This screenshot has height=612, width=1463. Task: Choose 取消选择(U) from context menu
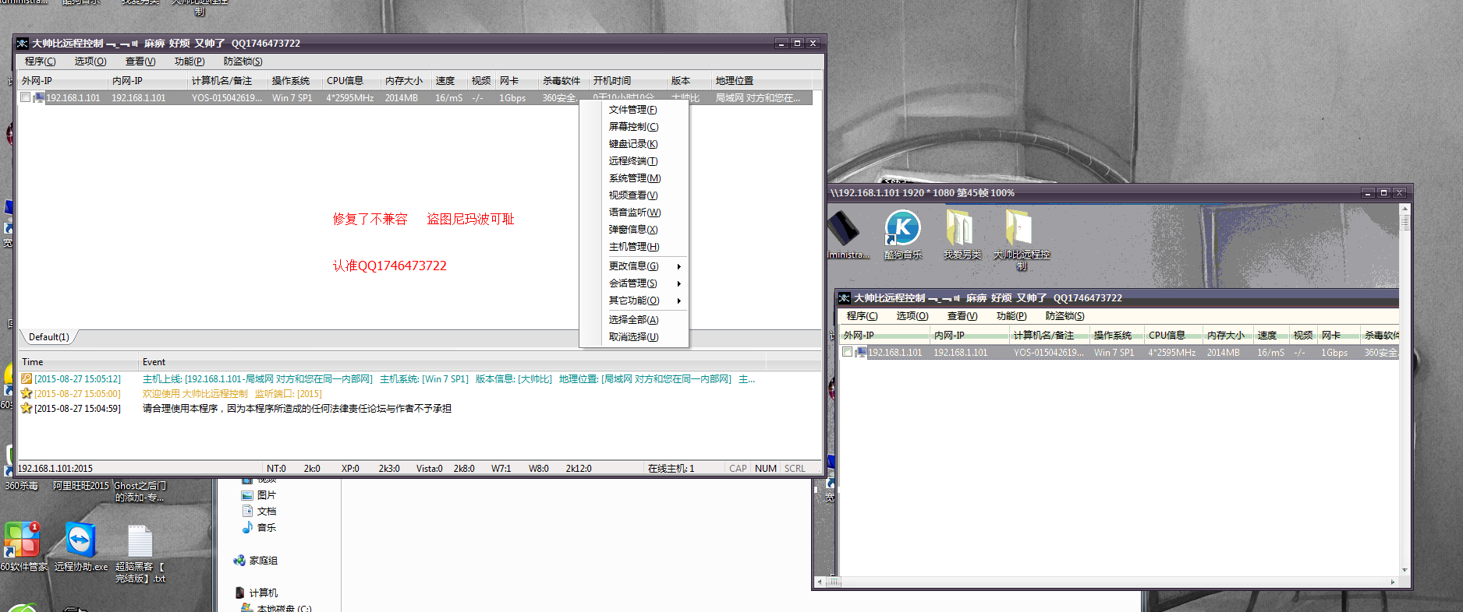[x=633, y=337]
